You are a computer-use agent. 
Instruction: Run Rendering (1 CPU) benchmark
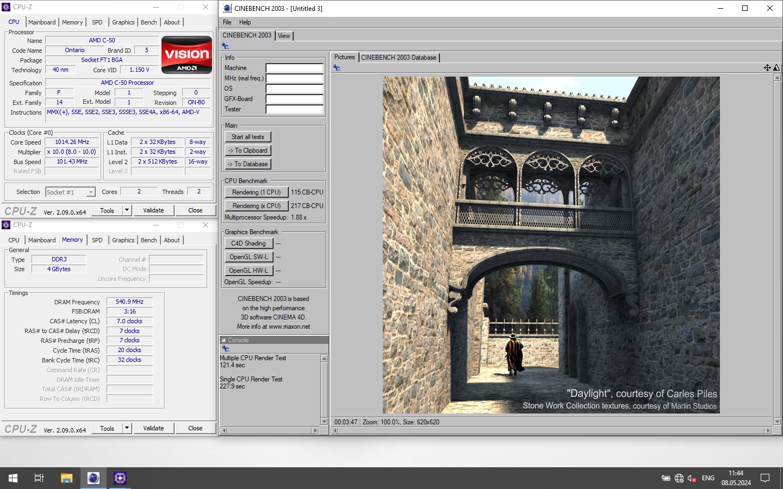(x=256, y=192)
